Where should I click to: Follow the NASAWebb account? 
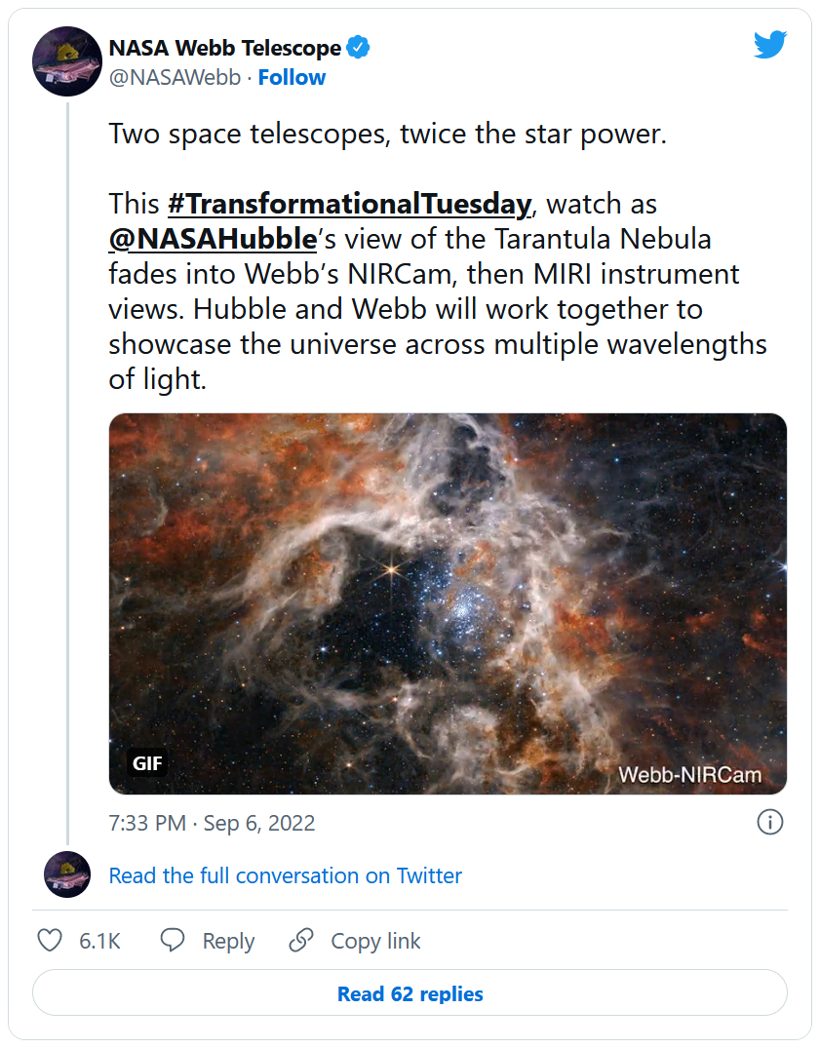[292, 78]
